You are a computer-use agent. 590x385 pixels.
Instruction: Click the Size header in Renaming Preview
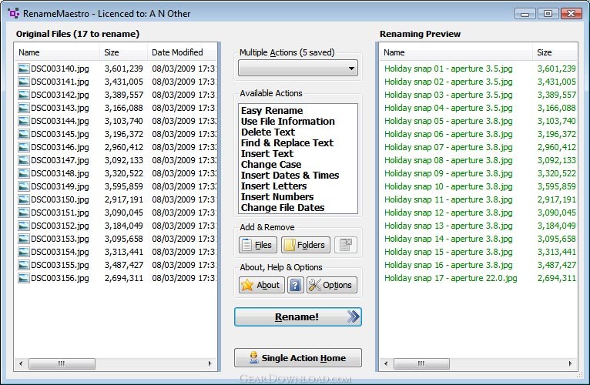click(555, 52)
